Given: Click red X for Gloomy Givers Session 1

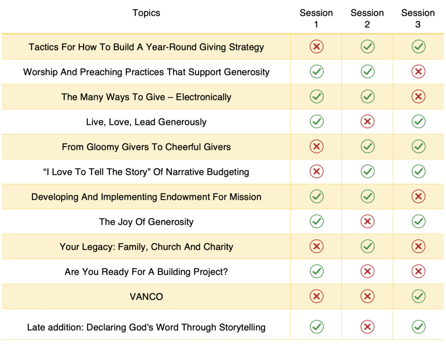Looking at the screenshot, I should [x=316, y=147].
